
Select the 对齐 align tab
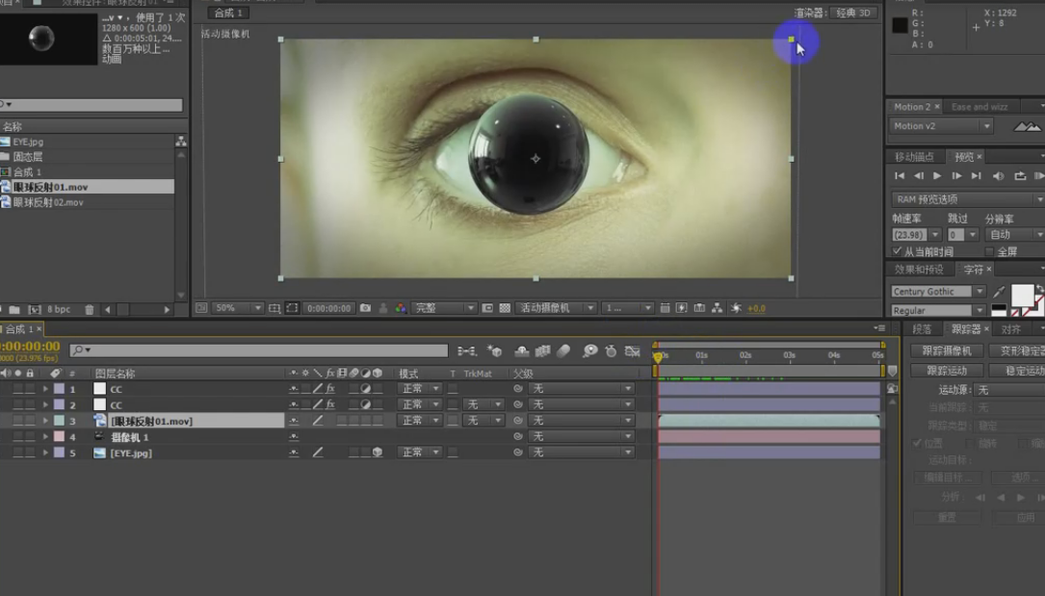click(x=1010, y=329)
